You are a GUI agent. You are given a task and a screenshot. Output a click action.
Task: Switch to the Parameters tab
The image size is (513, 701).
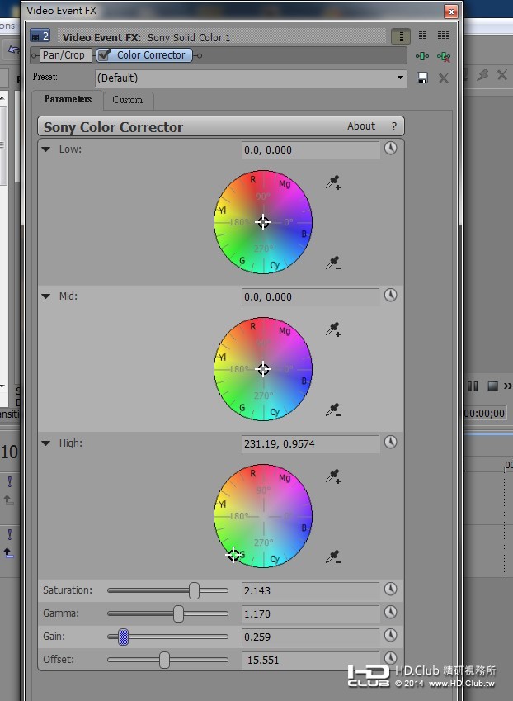pos(68,99)
